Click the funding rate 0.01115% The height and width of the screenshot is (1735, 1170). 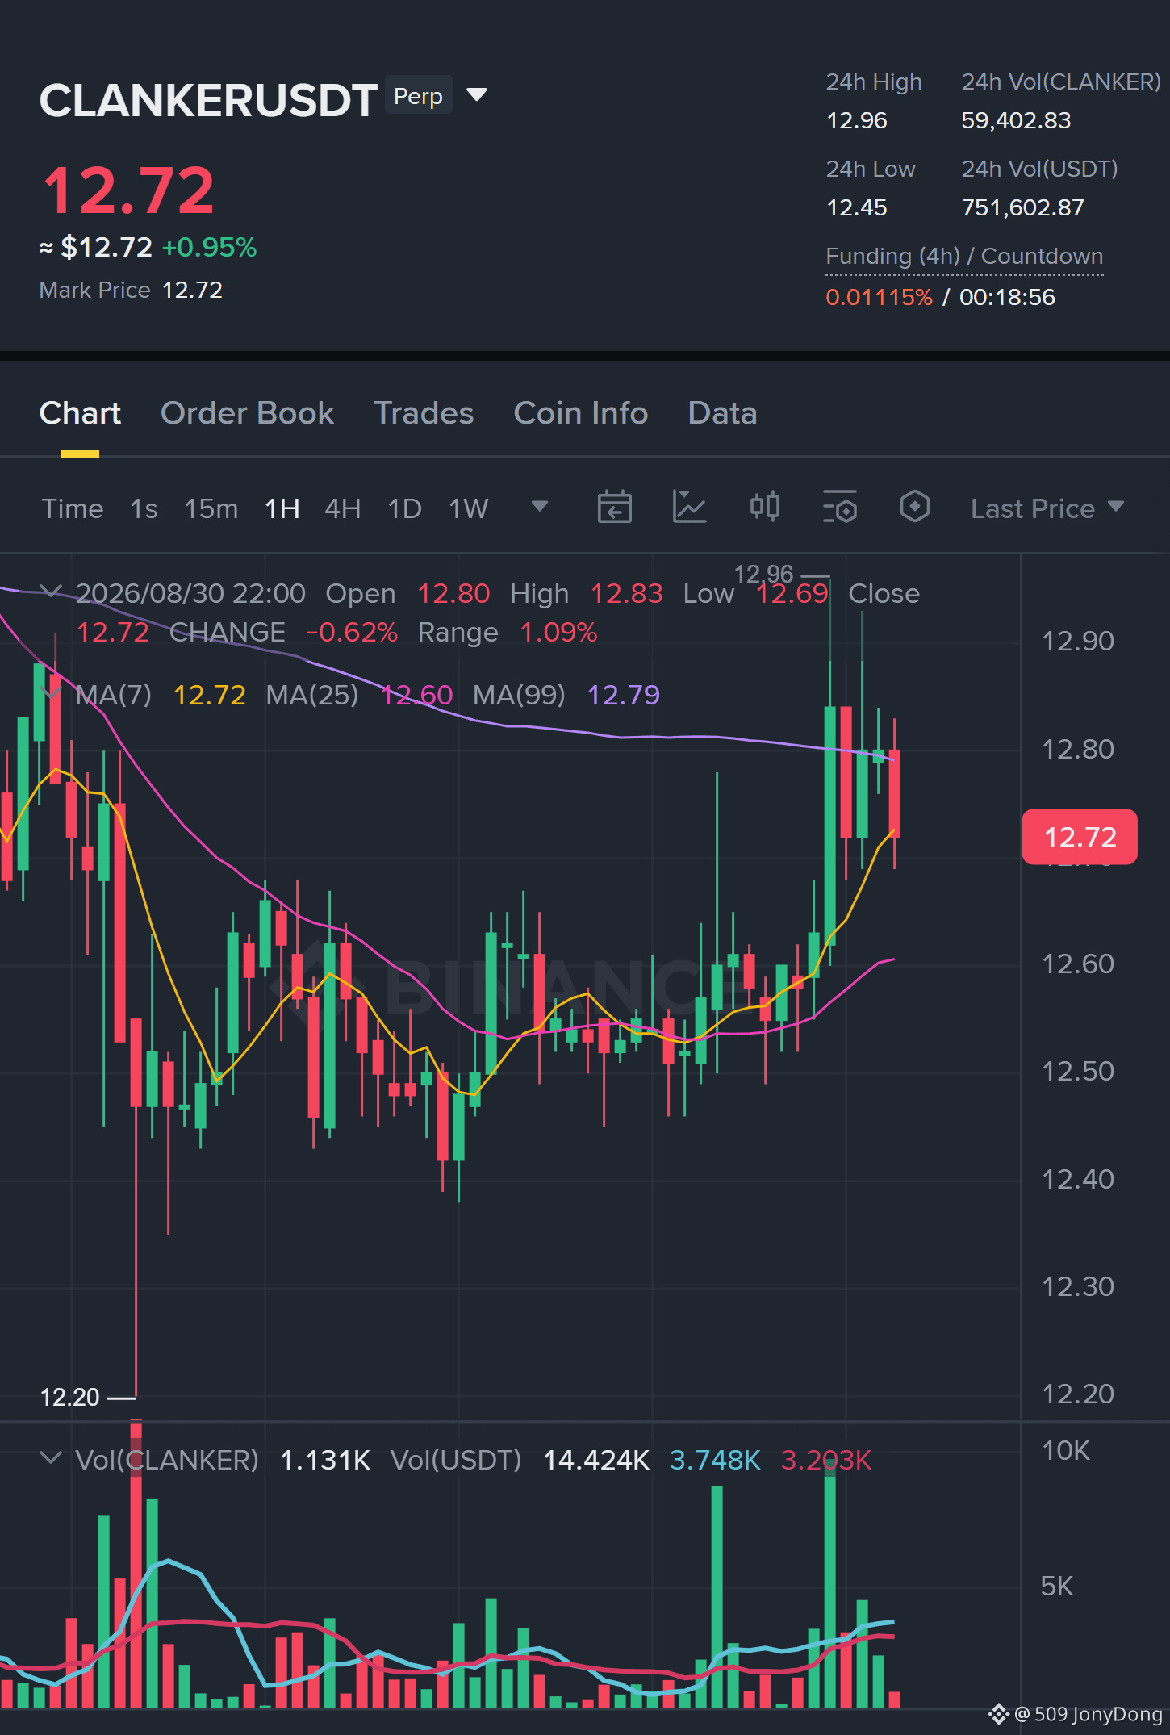879,297
